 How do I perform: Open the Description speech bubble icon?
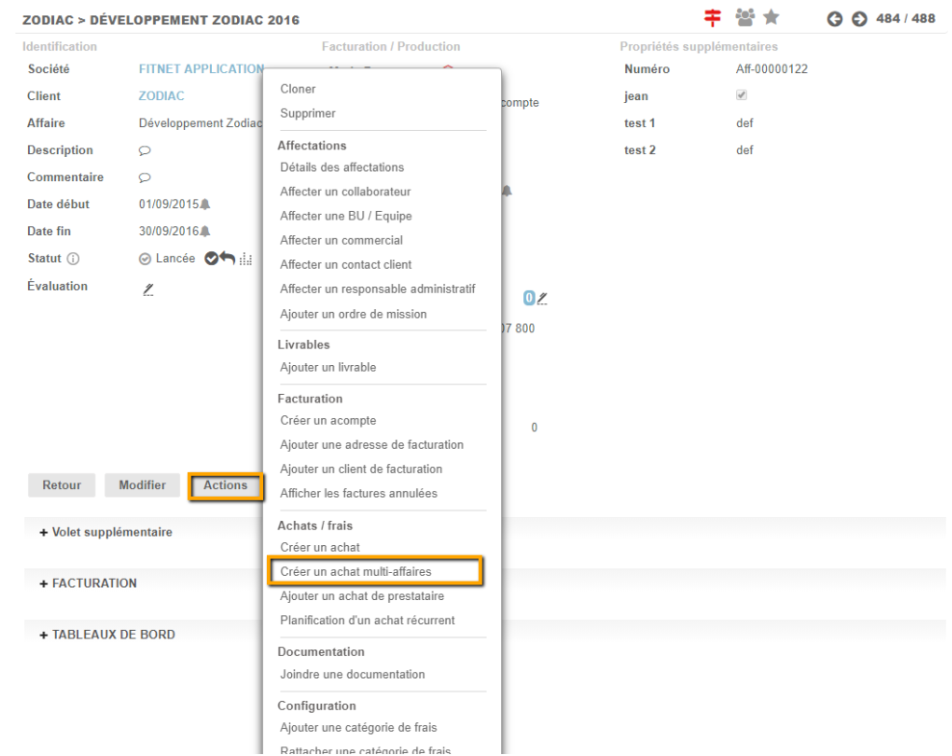click(145, 151)
